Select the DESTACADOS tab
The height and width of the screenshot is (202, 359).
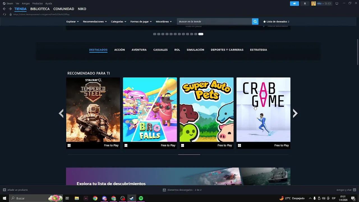[x=98, y=50]
